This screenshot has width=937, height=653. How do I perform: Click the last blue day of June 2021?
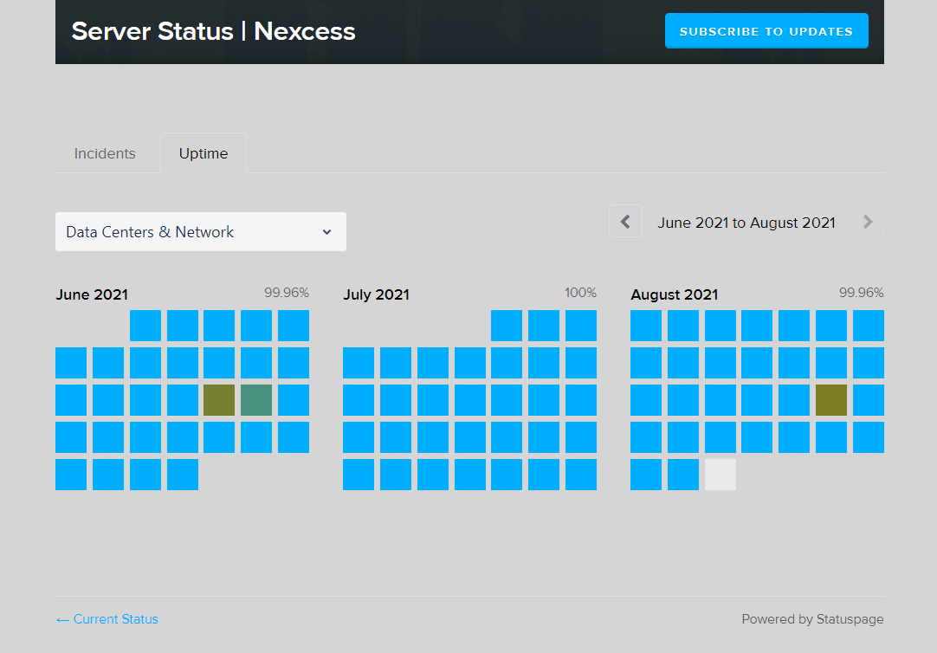tap(183, 475)
